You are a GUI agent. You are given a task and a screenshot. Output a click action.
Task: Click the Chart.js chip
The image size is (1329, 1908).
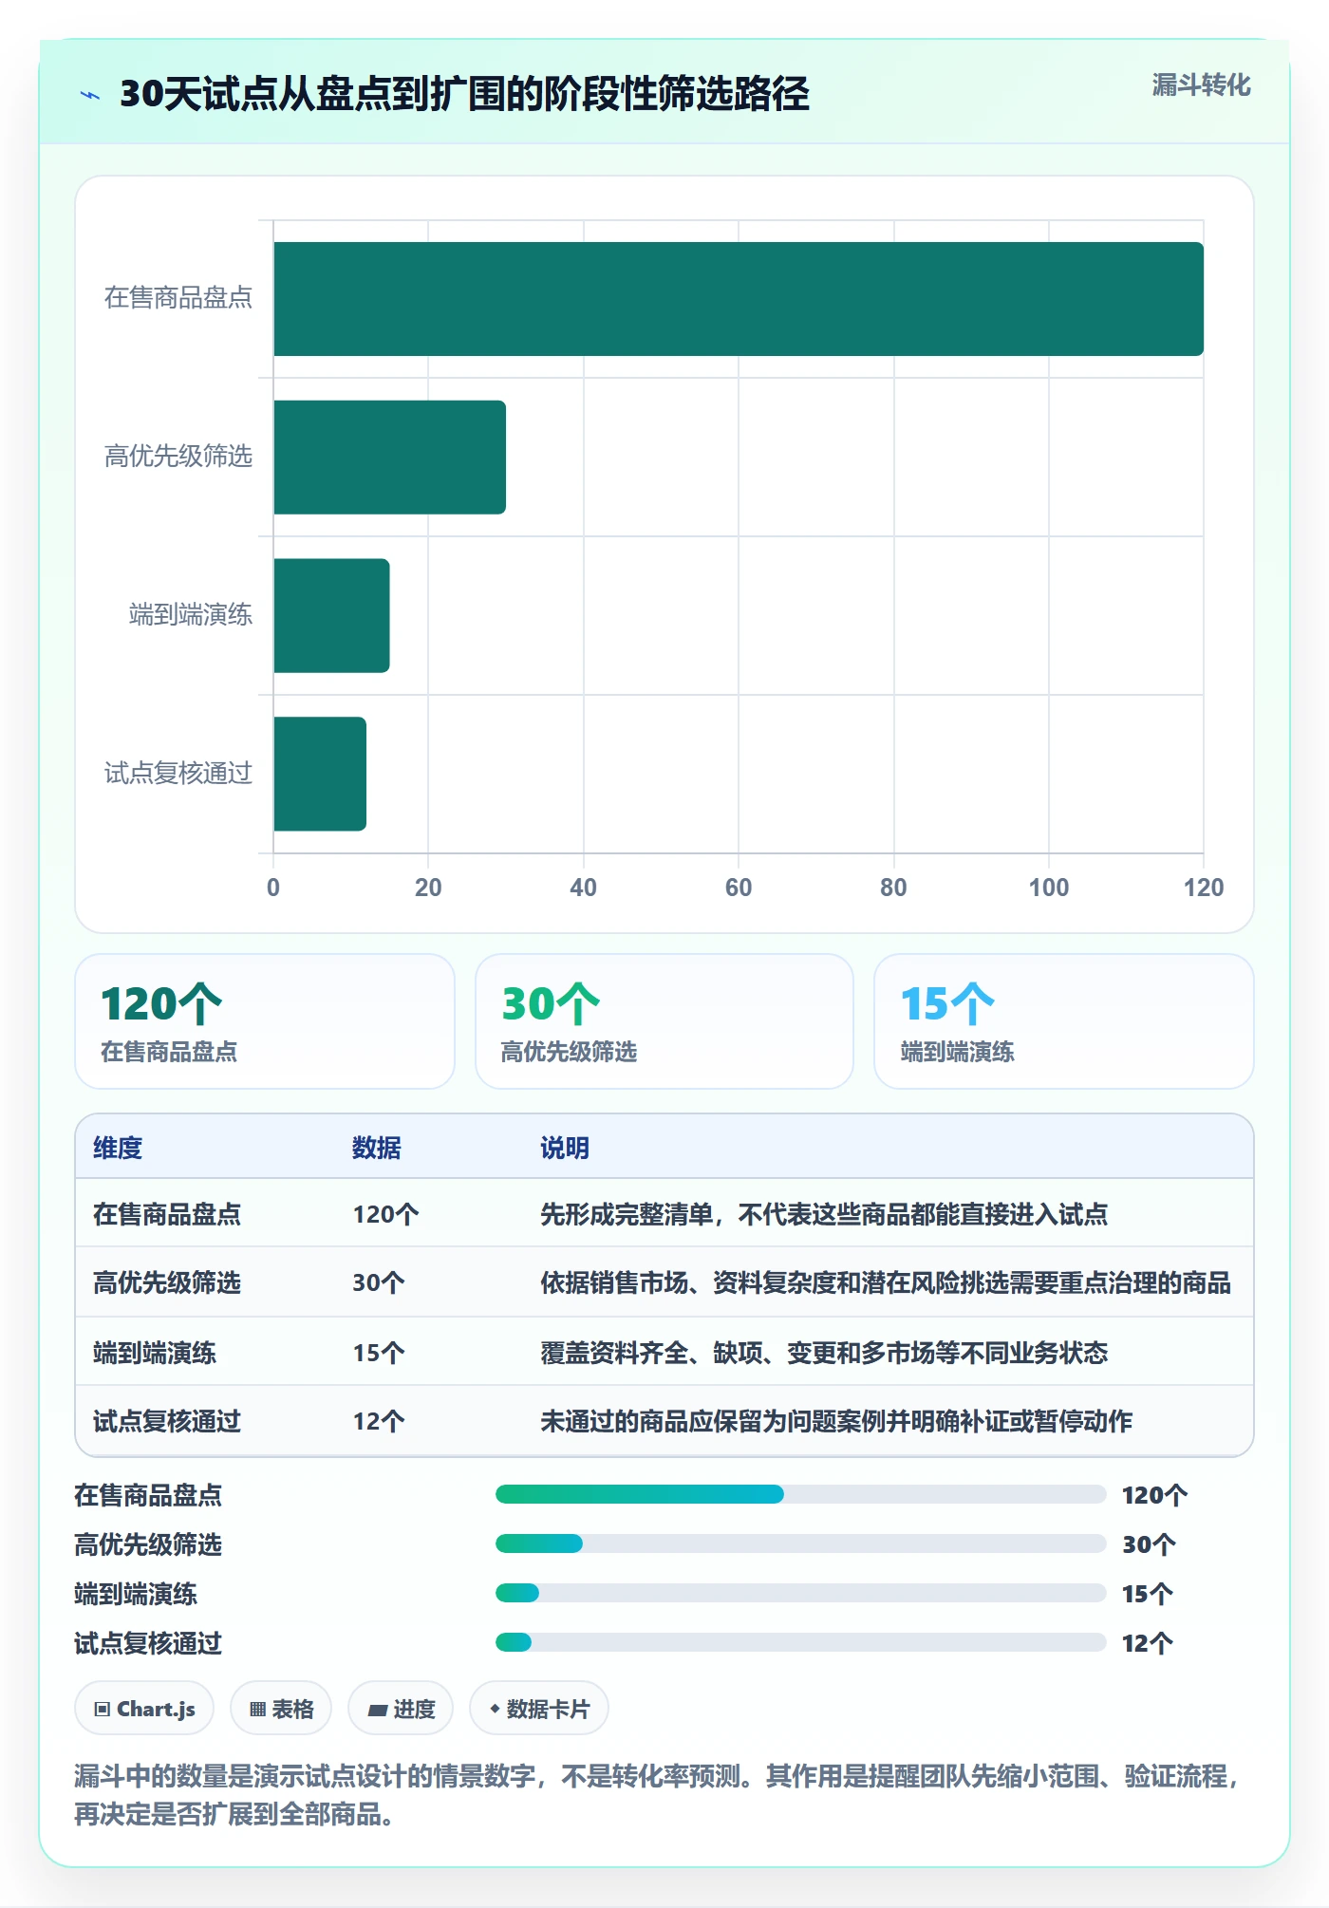[144, 1709]
